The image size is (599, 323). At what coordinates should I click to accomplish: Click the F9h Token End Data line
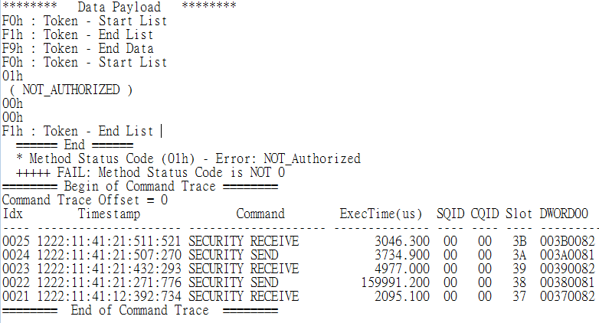click(77, 48)
